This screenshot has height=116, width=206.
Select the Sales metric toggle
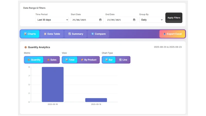click(x=52, y=60)
